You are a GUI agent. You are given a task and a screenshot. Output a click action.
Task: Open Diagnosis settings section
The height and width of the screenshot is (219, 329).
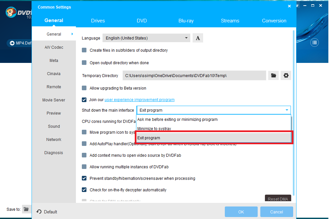click(x=54, y=152)
